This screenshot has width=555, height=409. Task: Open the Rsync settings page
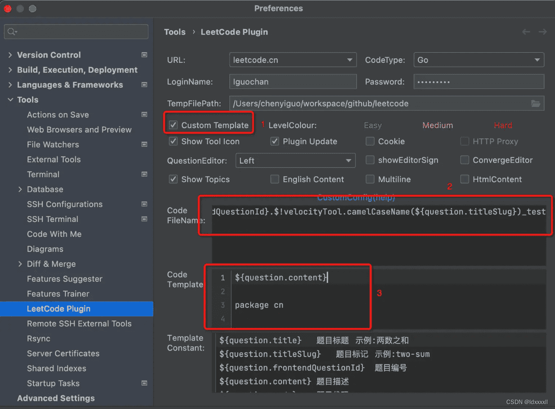38,338
